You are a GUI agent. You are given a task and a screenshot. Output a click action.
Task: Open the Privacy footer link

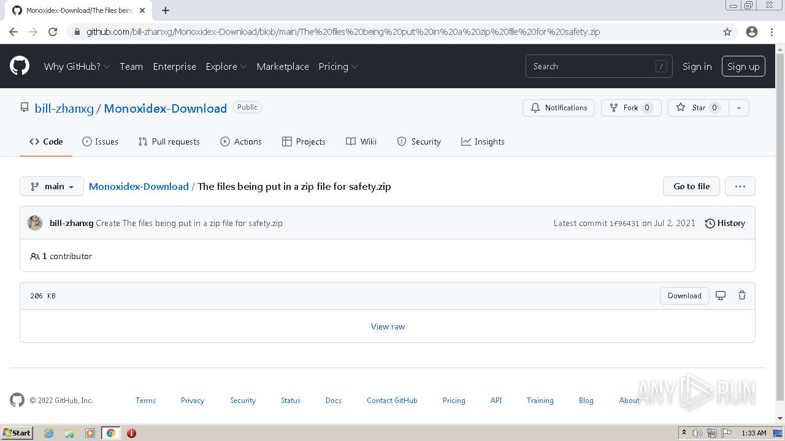(x=193, y=400)
